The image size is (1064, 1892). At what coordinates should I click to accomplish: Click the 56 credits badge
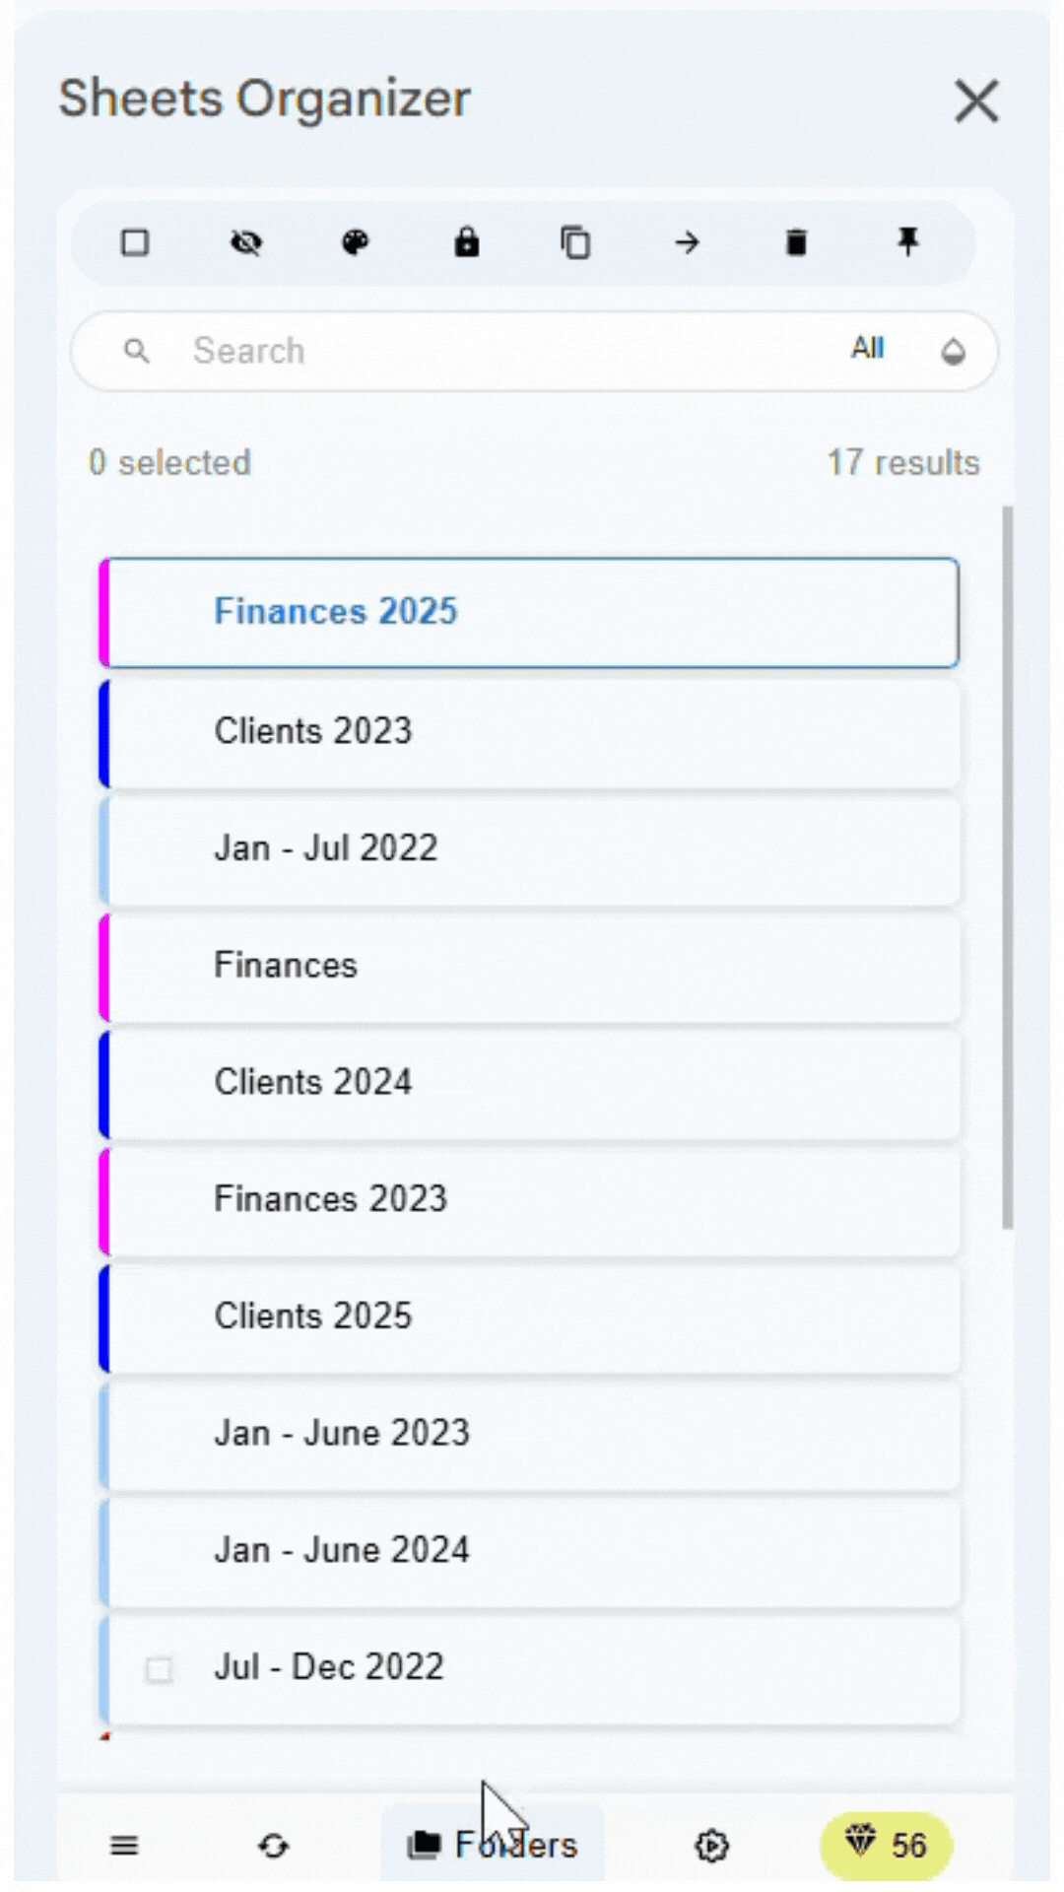(886, 1846)
